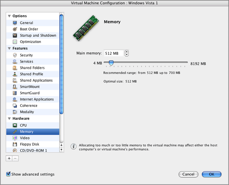Viewport: 229px width, 185px height.
Task: Select Boot Order in the sidebar
Action: point(33,29)
